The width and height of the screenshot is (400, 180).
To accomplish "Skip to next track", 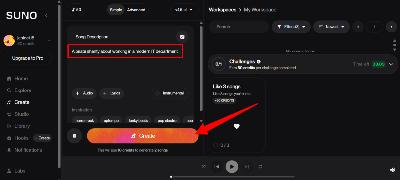I will 247,167.
